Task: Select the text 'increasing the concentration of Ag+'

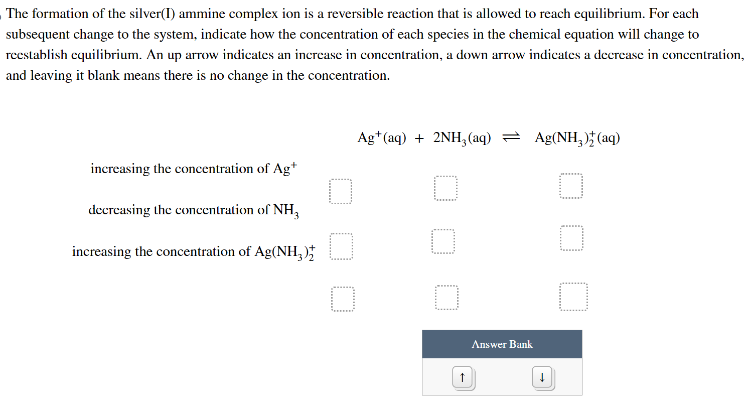Action: [193, 168]
